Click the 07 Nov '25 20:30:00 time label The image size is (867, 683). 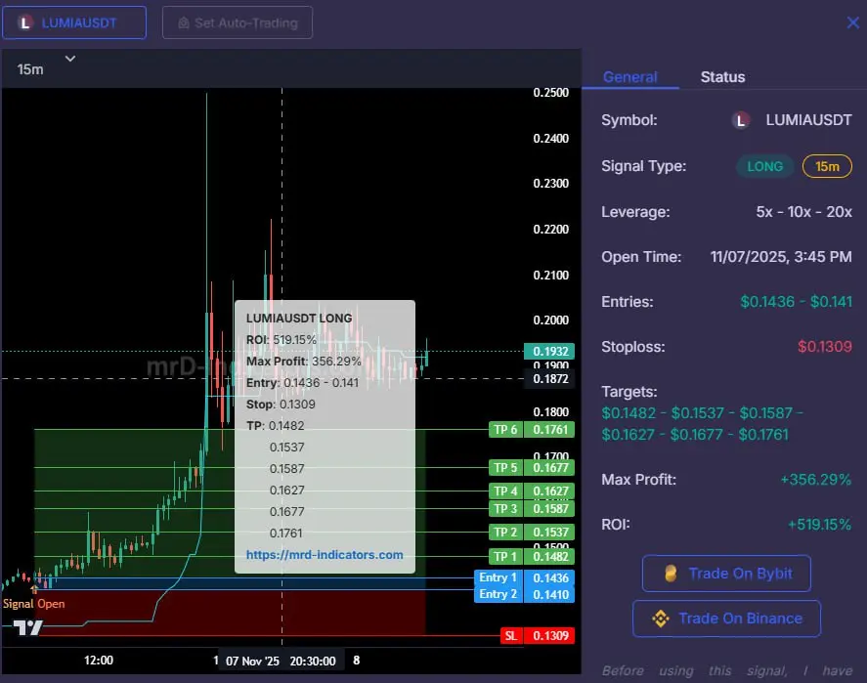281,661
